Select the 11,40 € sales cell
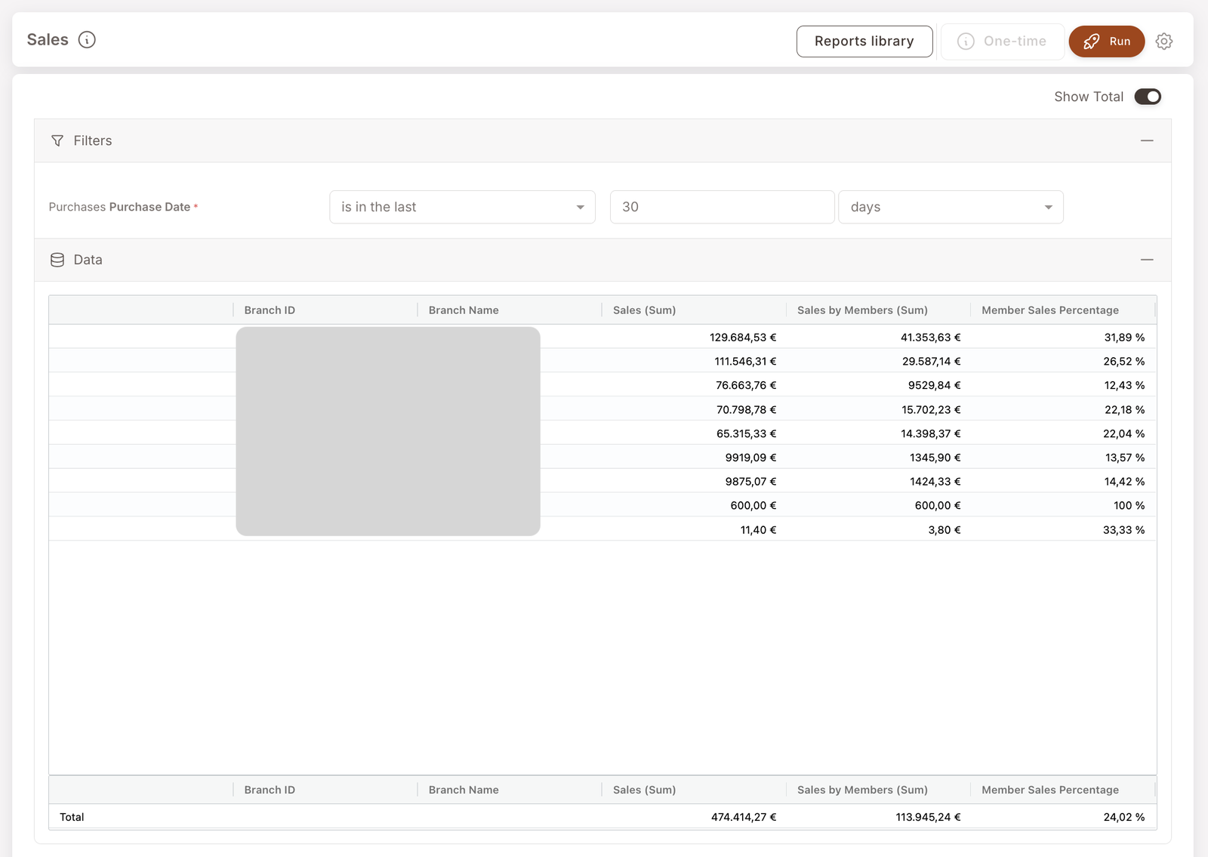Image resolution: width=1208 pixels, height=857 pixels. [694, 530]
